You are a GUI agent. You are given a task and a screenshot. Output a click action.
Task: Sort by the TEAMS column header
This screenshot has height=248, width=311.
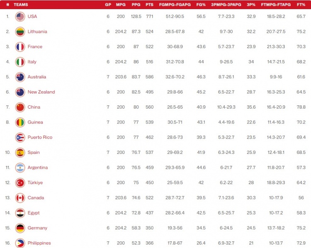coord(21,5)
